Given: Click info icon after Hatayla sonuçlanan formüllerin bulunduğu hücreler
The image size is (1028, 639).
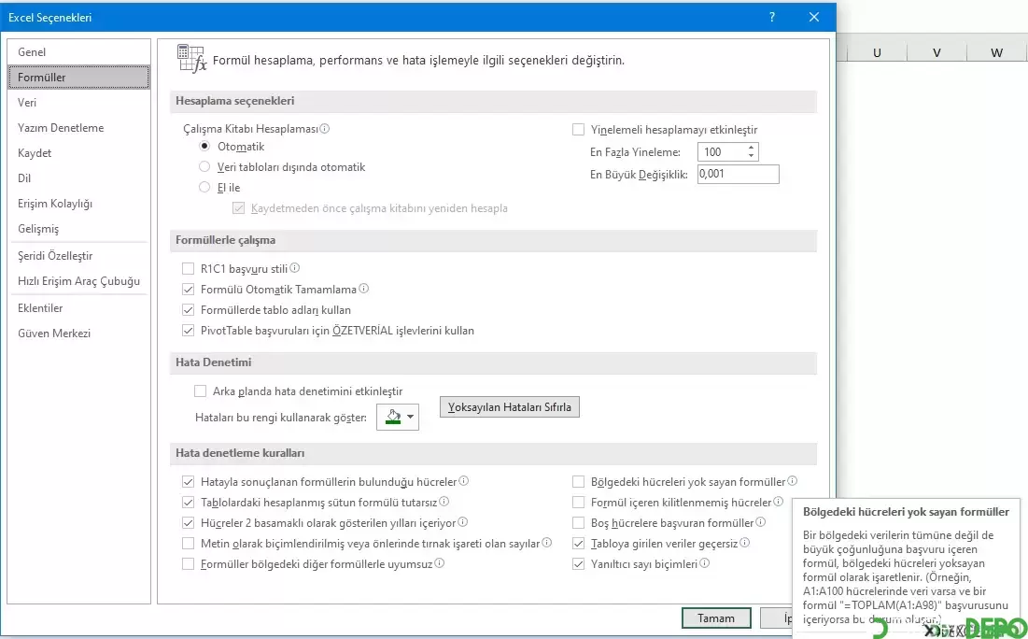Looking at the screenshot, I should (463, 481).
